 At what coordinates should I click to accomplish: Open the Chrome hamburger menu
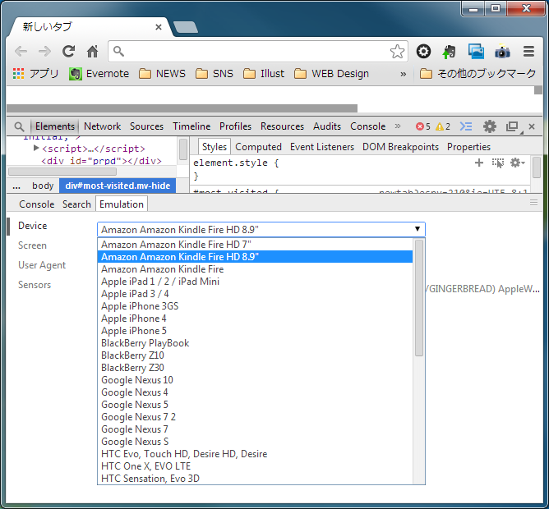pos(528,52)
